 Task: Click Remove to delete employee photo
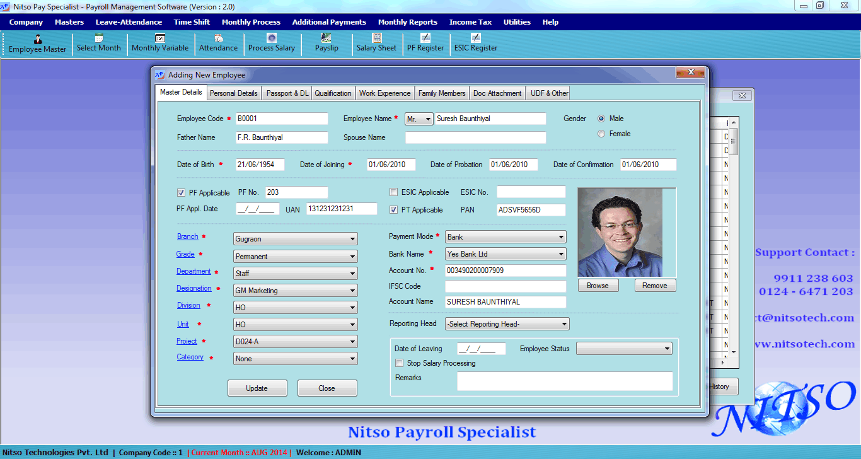655,286
